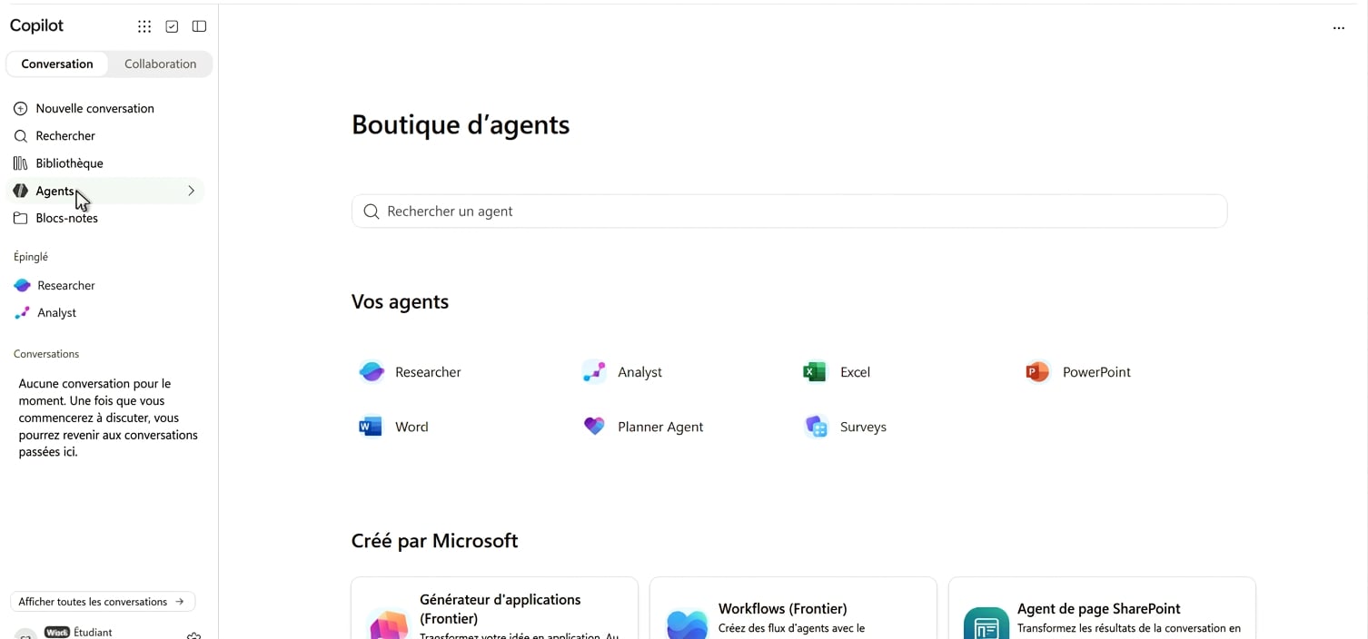Focus the Rechercher un agent search field
The width and height of the screenshot is (1368, 639).
pos(788,211)
